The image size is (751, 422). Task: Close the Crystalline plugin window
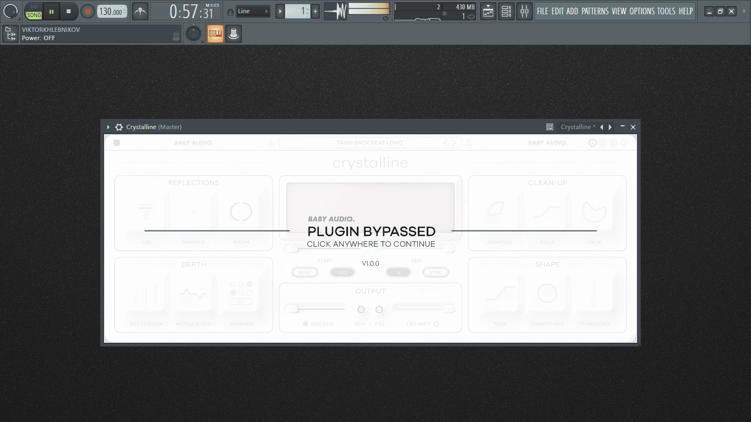click(633, 127)
